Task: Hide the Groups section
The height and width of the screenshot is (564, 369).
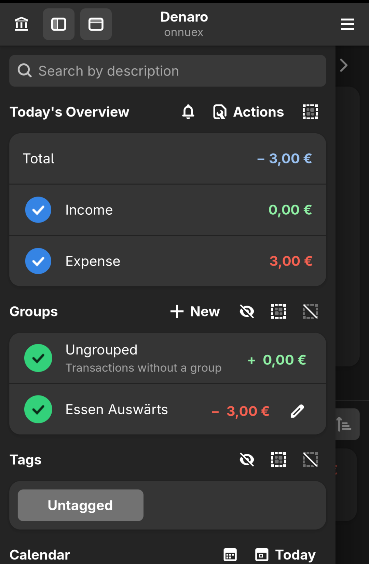Action: pos(247,311)
